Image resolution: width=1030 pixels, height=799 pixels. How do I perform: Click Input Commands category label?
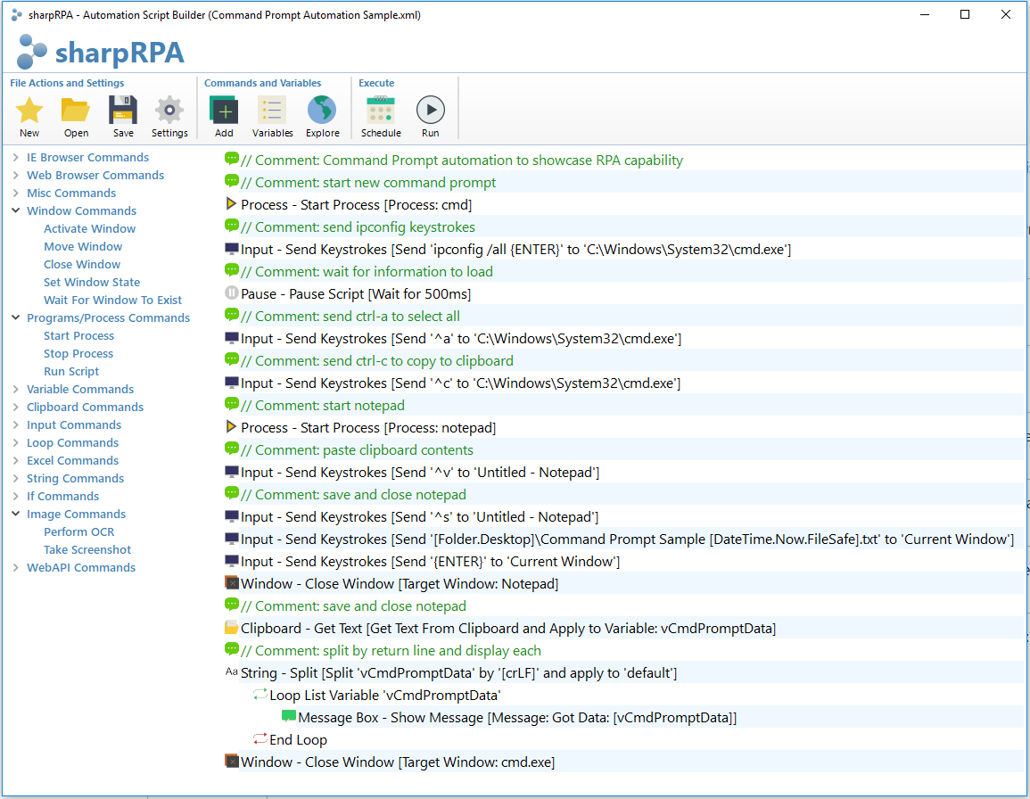pos(73,424)
